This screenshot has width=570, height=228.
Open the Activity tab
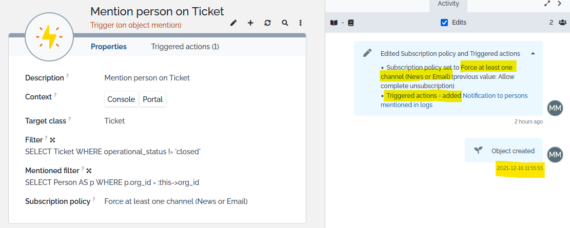coord(448,4)
